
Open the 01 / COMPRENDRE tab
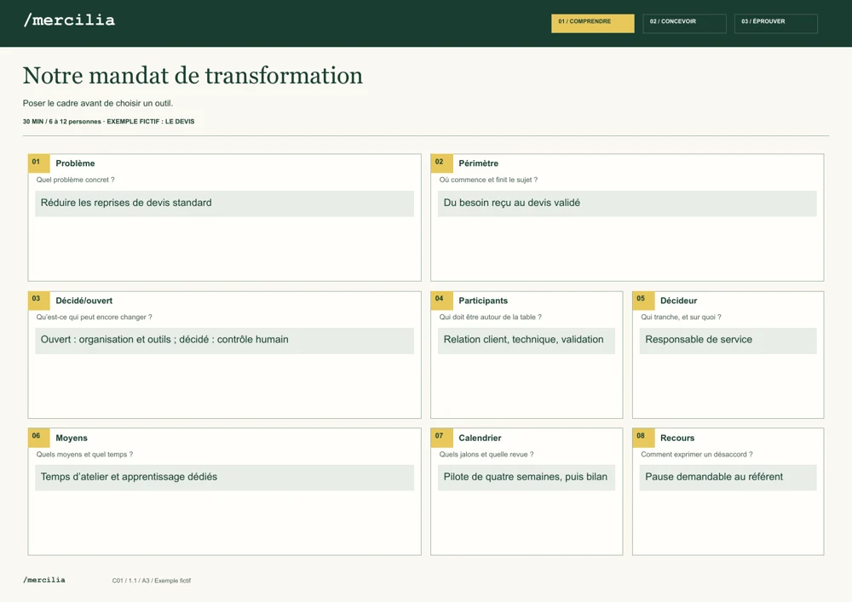pyautogui.click(x=593, y=23)
